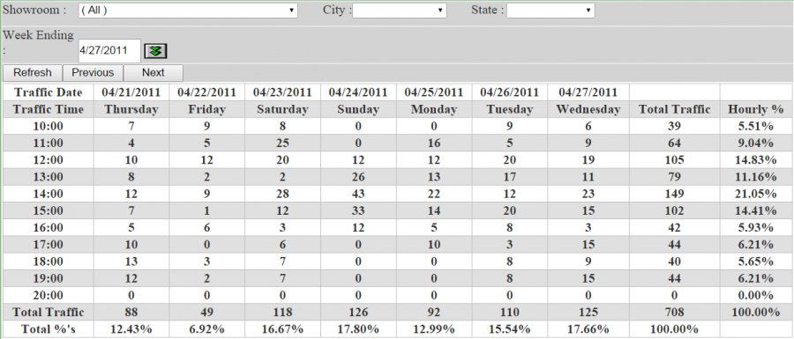The image size is (794, 339).
Task: Click the 17.66% Wednesday total percent
Action: 588,329
